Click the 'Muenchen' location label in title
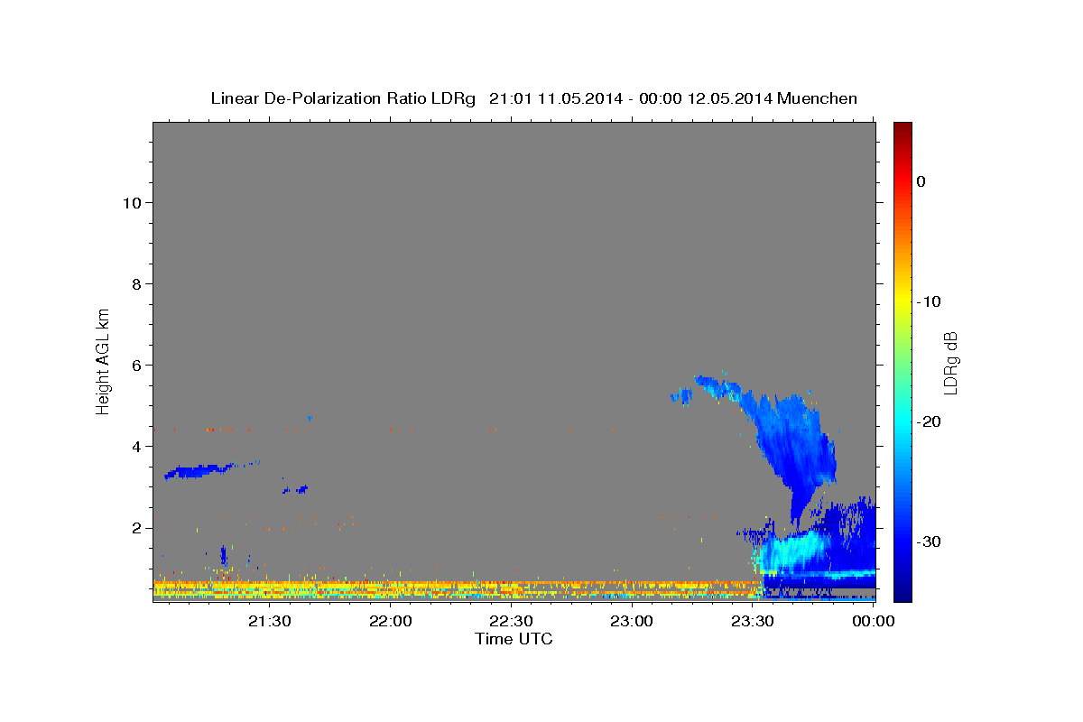1083x722 pixels. (818, 98)
